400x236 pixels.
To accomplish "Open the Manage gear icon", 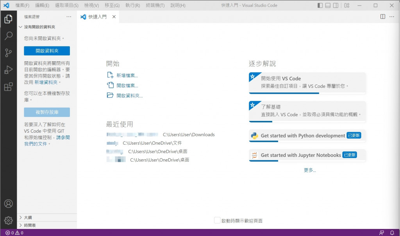I will tap(9, 220).
